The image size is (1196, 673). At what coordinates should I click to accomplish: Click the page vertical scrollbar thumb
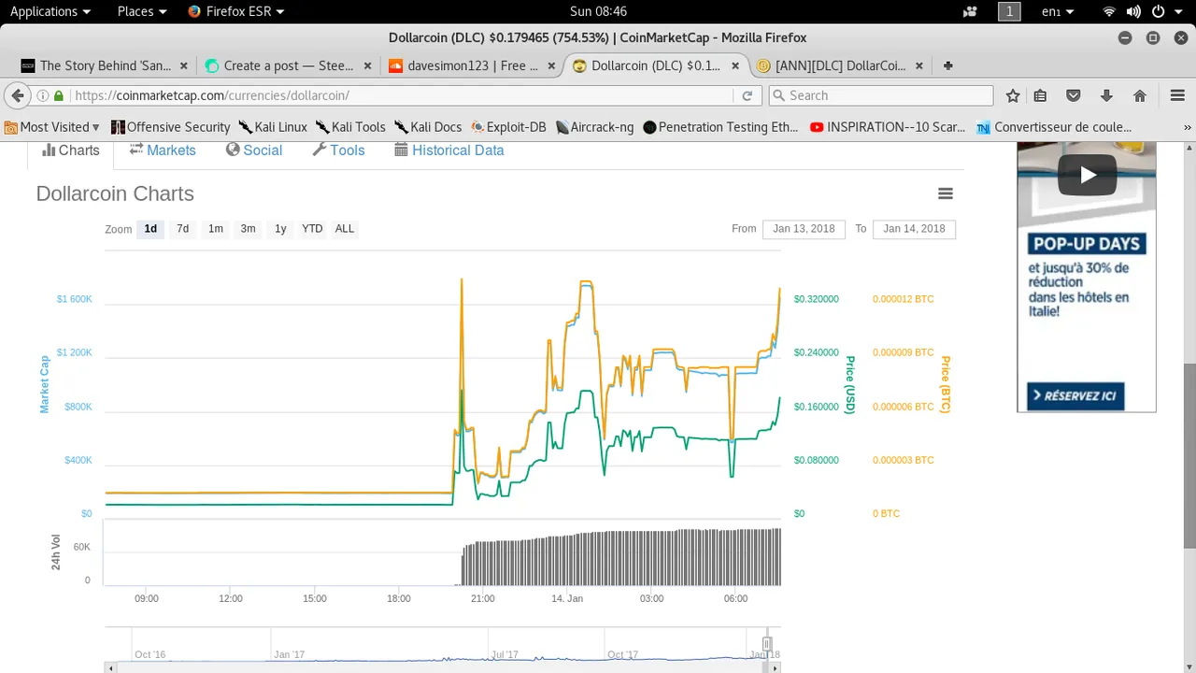pos(1189,456)
